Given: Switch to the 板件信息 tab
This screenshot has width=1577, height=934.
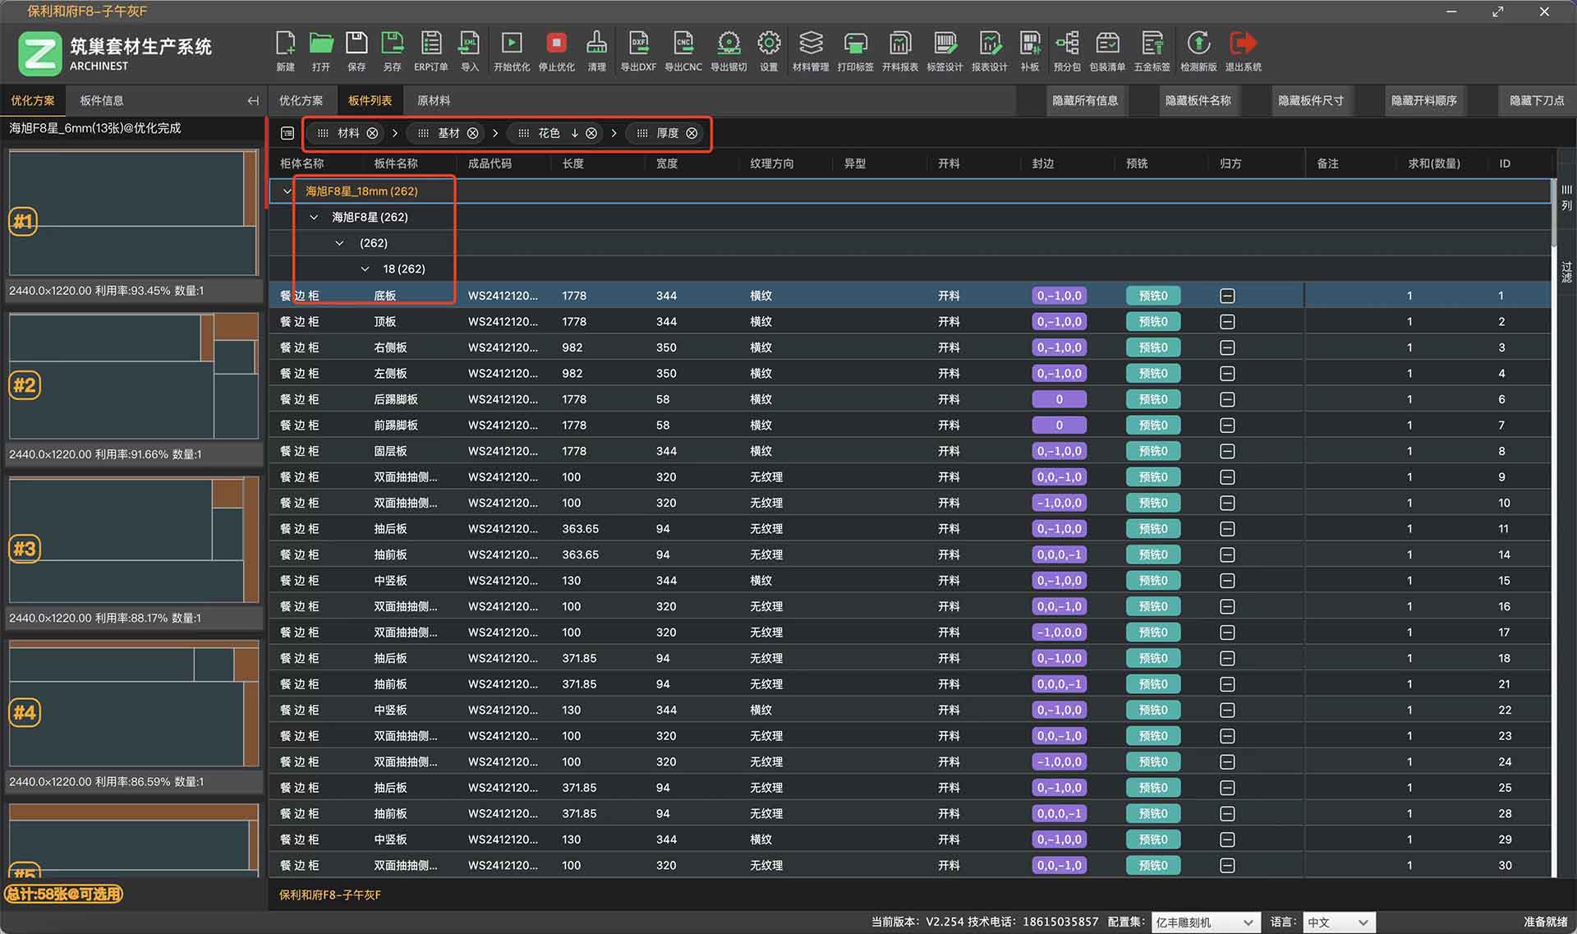Looking at the screenshot, I should click(102, 100).
